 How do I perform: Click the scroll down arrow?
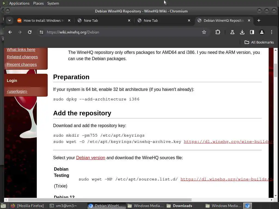pos(275,196)
